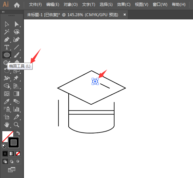Select the Slice tool
The height and width of the screenshot is (178, 193).
[x=17, y=117]
